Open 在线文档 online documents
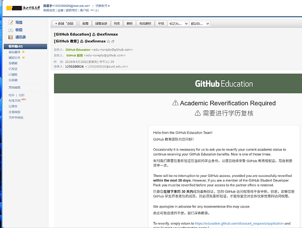Screen dimensions: 302x228 pyautogui.click(x=15, y=101)
